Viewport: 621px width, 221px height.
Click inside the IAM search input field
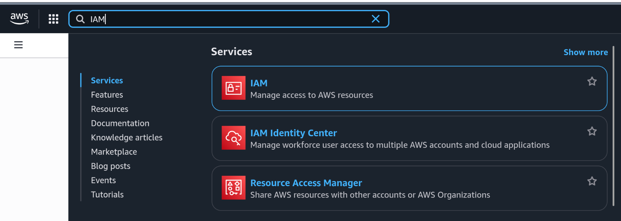coord(230,19)
